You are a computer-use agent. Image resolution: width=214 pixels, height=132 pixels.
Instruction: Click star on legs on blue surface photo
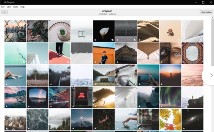point(7,84)
